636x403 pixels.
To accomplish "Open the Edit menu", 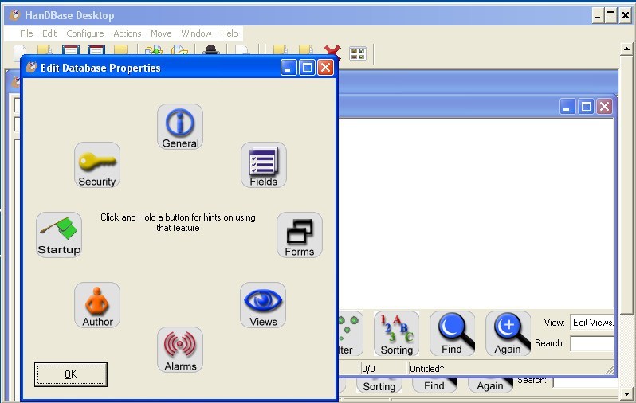I will click(x=49, y=33).
